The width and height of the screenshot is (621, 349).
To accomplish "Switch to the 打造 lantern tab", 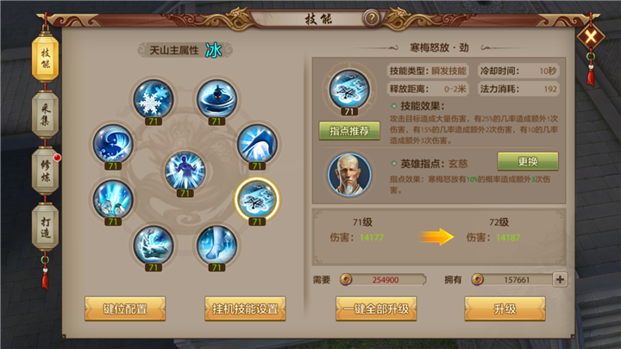I will [x=45, y=227].
